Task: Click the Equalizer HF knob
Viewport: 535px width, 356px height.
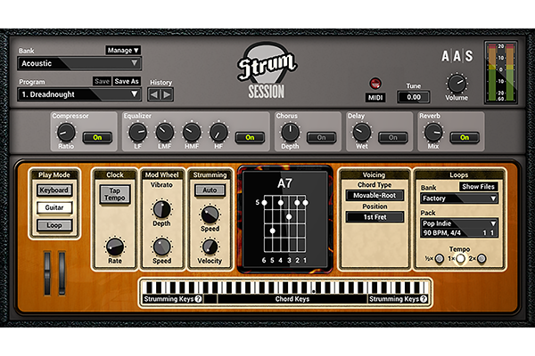Action: tap(218, 133)
